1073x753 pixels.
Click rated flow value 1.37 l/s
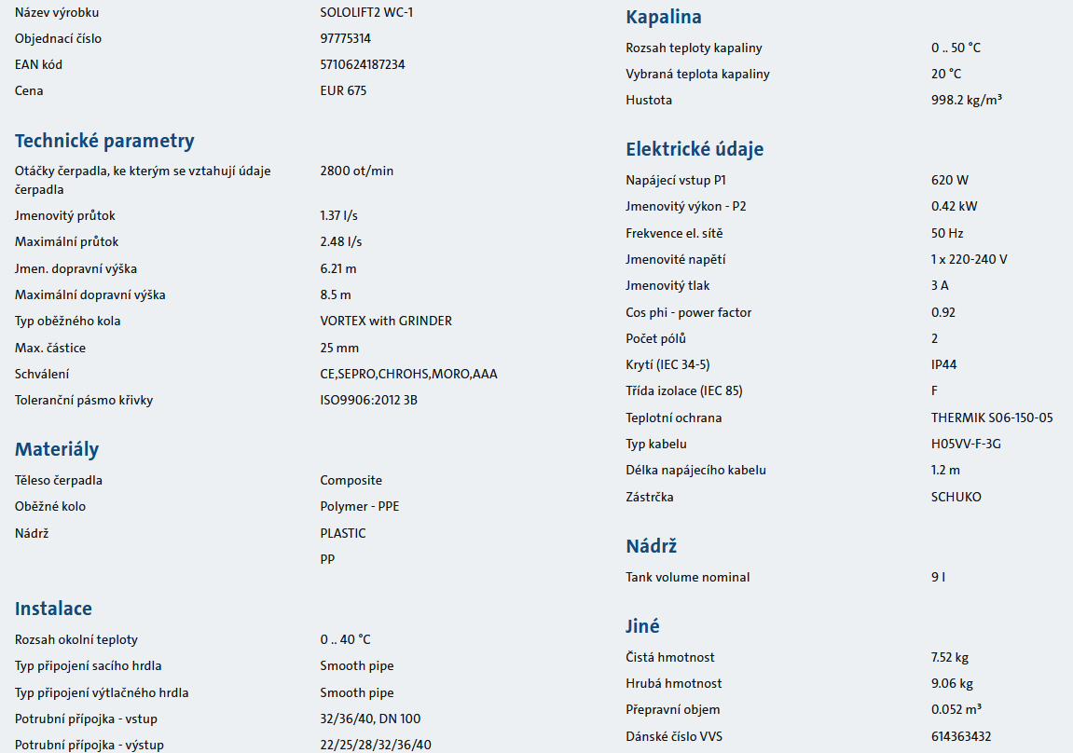click(x=338, y=215)
